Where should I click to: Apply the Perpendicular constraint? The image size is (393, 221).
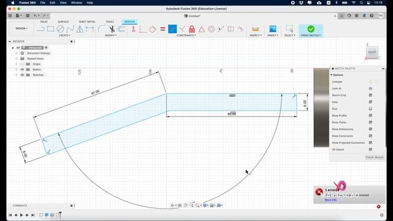[x=143, y=29]
